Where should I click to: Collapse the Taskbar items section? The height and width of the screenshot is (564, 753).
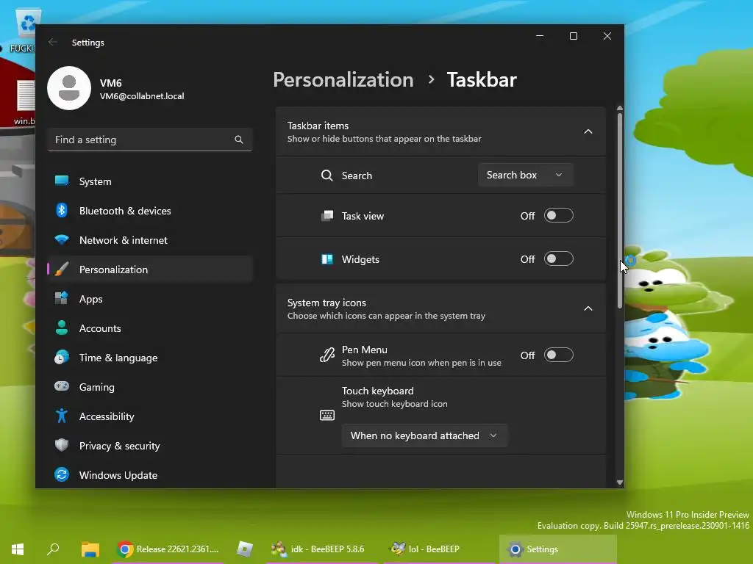pos(588,131)
